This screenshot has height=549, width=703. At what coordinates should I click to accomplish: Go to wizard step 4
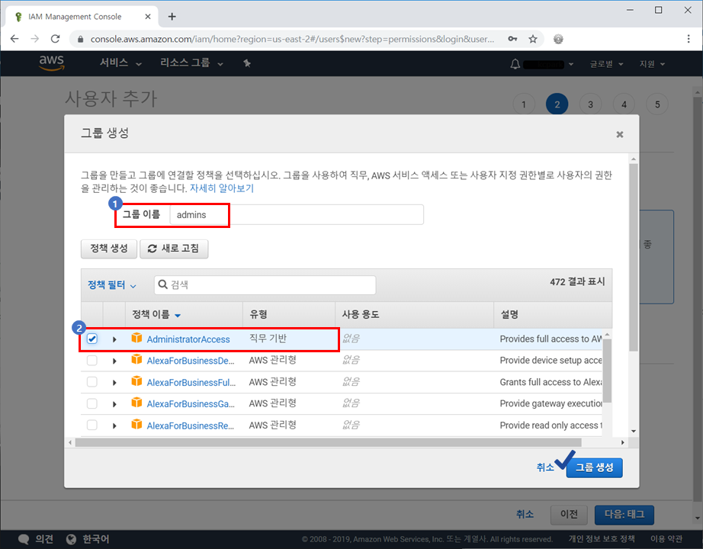click(624, 104)
